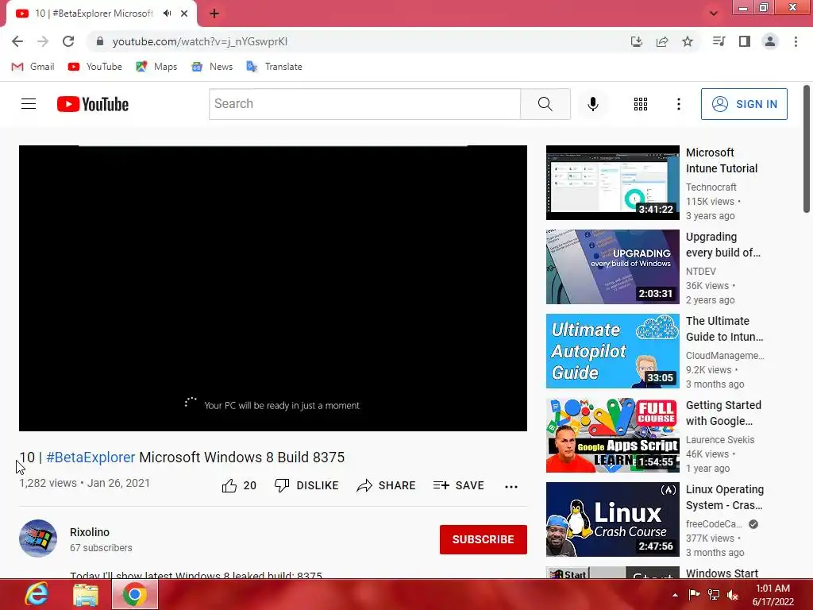Click channel name NTDEV
813x610 pixels.
(x=701, y=272)
